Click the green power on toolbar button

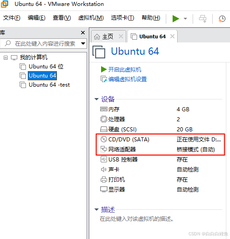pos(176,19)
